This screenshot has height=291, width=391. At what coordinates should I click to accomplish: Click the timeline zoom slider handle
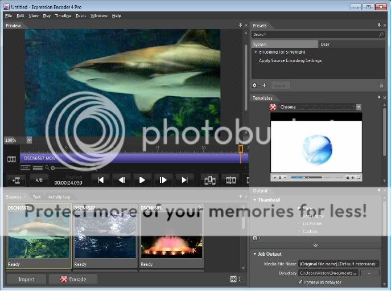tap(53, 168)
